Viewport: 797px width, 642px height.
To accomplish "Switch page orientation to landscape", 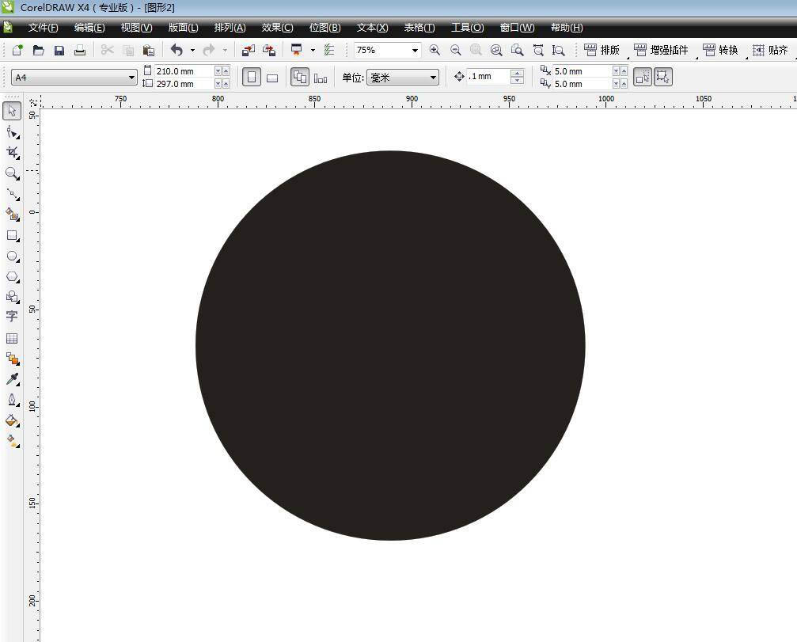I will coord(272,78).
